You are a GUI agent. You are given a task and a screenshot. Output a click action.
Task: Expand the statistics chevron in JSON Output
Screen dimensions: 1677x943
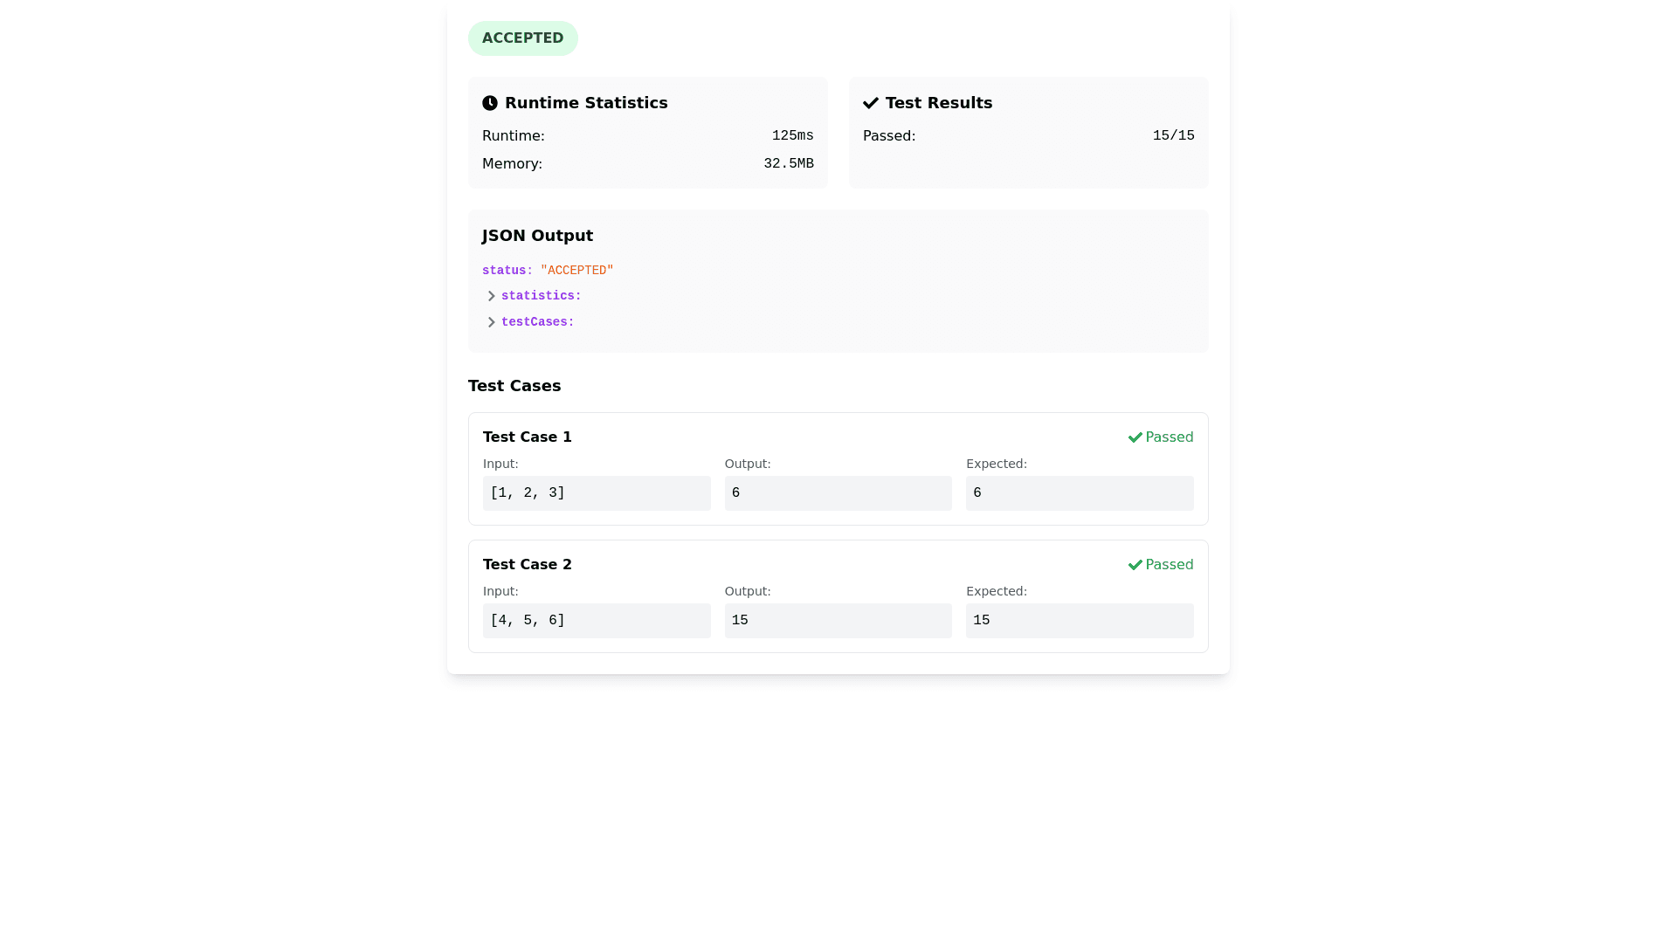491,296
